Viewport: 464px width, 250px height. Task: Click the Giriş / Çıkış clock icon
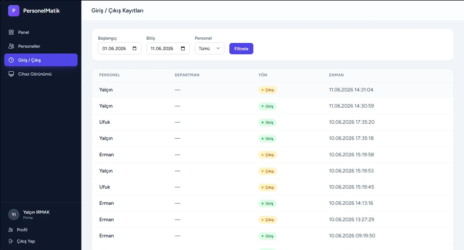click(x=11, y=60)
